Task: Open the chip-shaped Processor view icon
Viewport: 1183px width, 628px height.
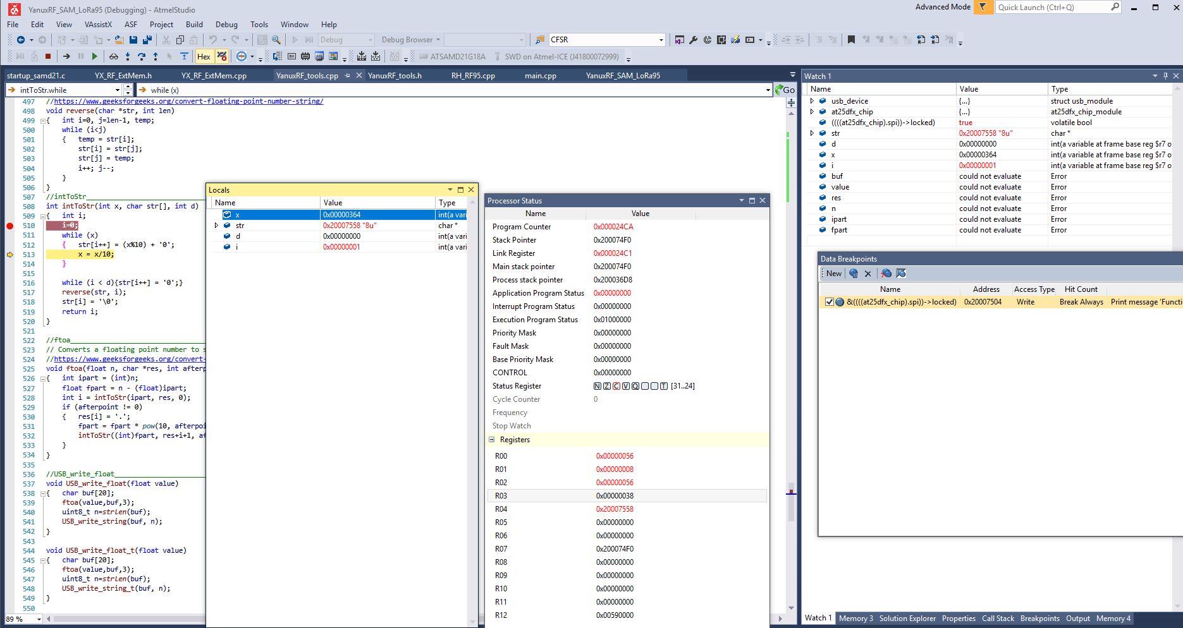Action: pyautogui.click(x=305, y=56)
